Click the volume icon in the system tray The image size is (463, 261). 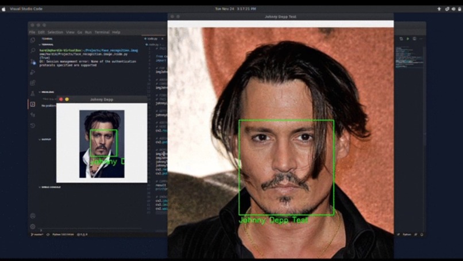point(453,9)
